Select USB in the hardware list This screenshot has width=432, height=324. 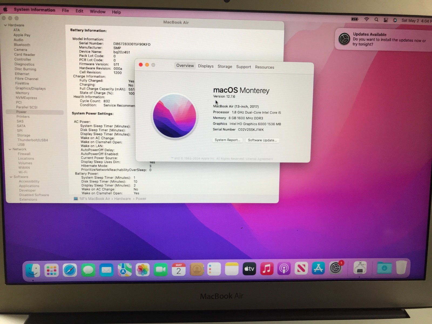(x=21, y=144)
